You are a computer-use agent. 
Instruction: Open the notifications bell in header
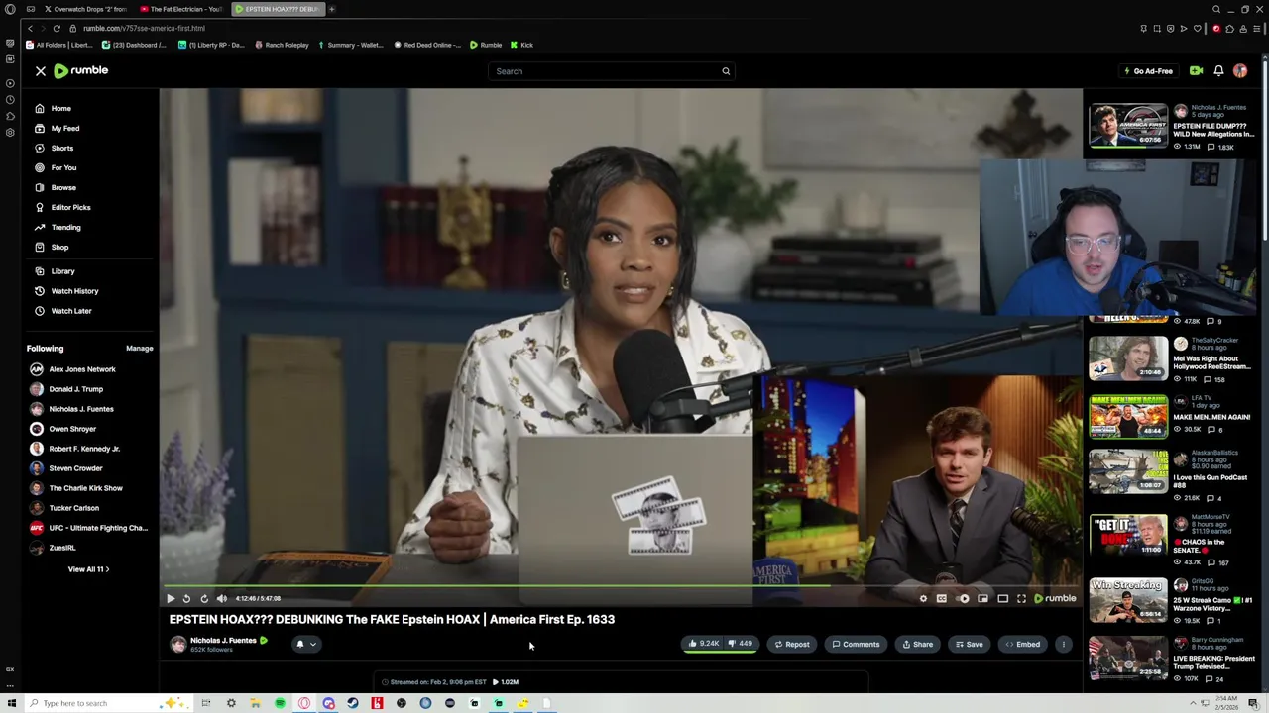[x=1218, y=71]
